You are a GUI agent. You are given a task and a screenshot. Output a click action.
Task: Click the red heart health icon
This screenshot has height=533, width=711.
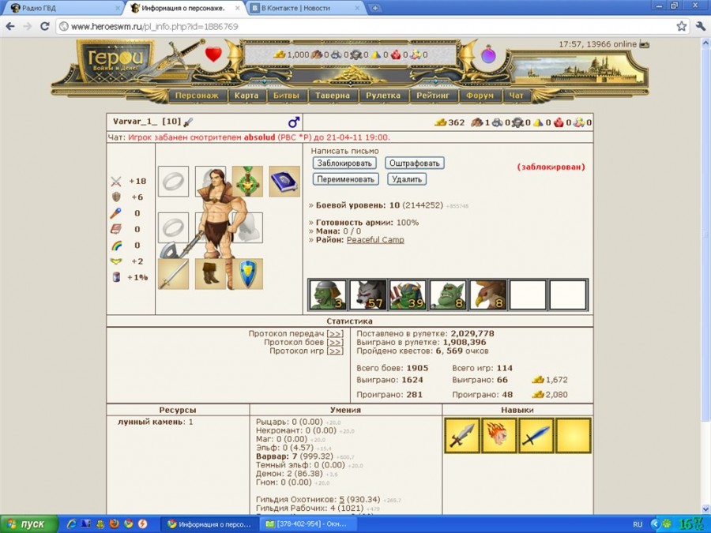pyautogui.click(x=213, y=54)
